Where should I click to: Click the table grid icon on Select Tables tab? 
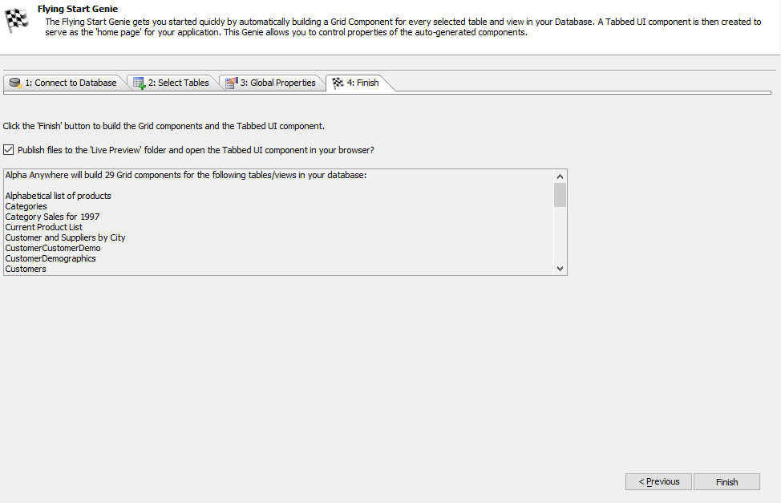coord(139,83)
